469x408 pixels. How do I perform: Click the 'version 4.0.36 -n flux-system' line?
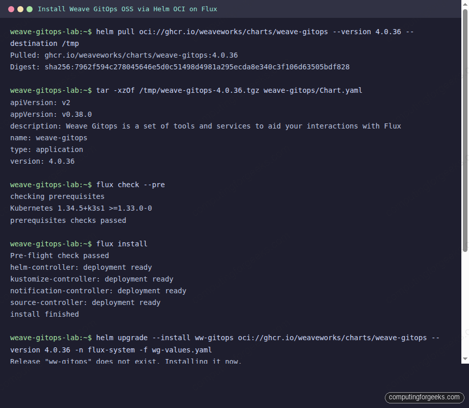coord(111,350)
